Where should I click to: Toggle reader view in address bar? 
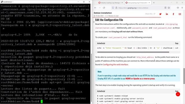165,8
